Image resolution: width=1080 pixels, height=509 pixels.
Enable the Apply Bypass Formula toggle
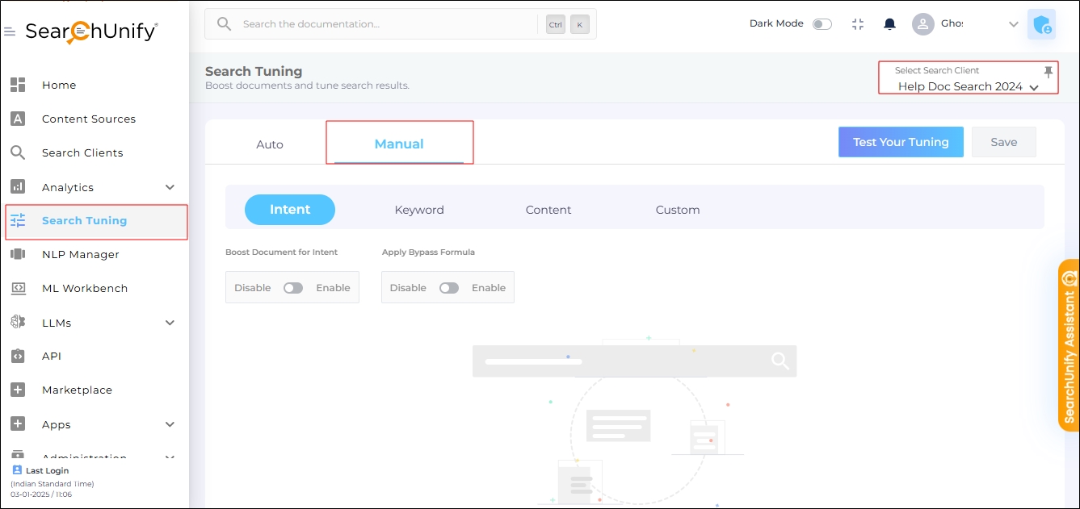449,288
